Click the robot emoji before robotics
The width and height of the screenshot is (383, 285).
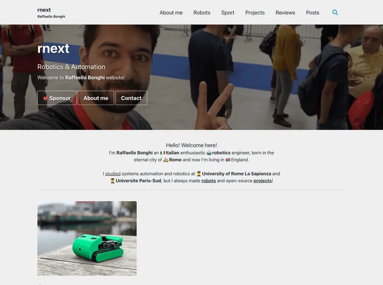tap(209, 153)
